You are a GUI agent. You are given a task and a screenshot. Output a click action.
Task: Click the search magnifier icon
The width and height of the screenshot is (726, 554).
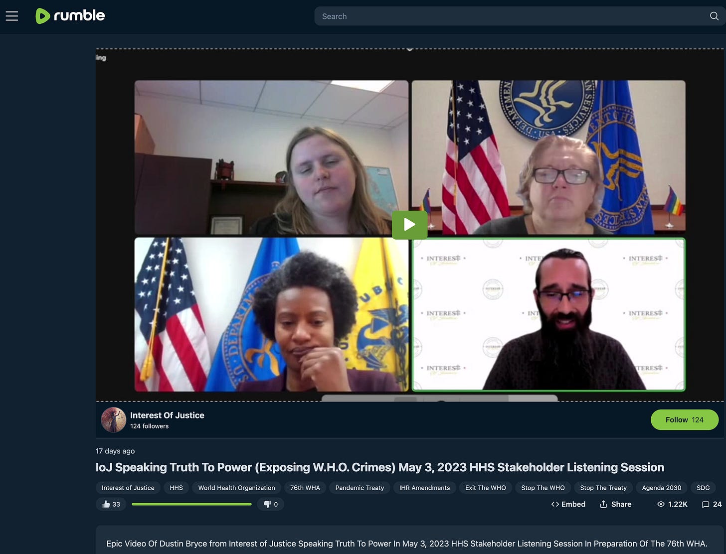click(x=714, y=16)
